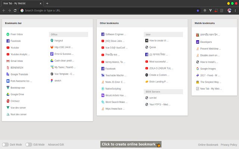Open the Chrome three-dot menu

point(235,10)
